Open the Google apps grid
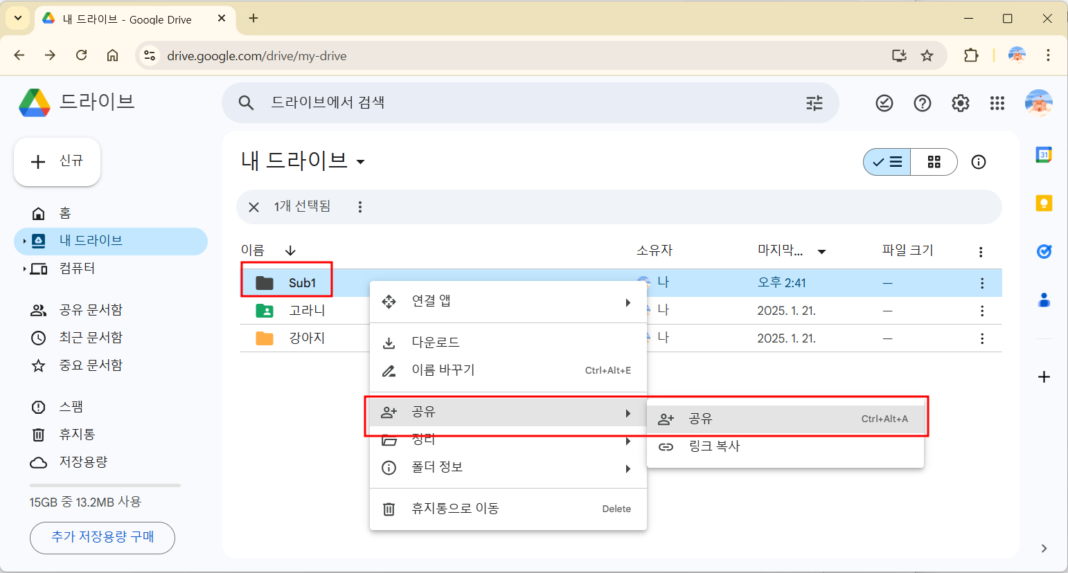 tap(997, 102)
